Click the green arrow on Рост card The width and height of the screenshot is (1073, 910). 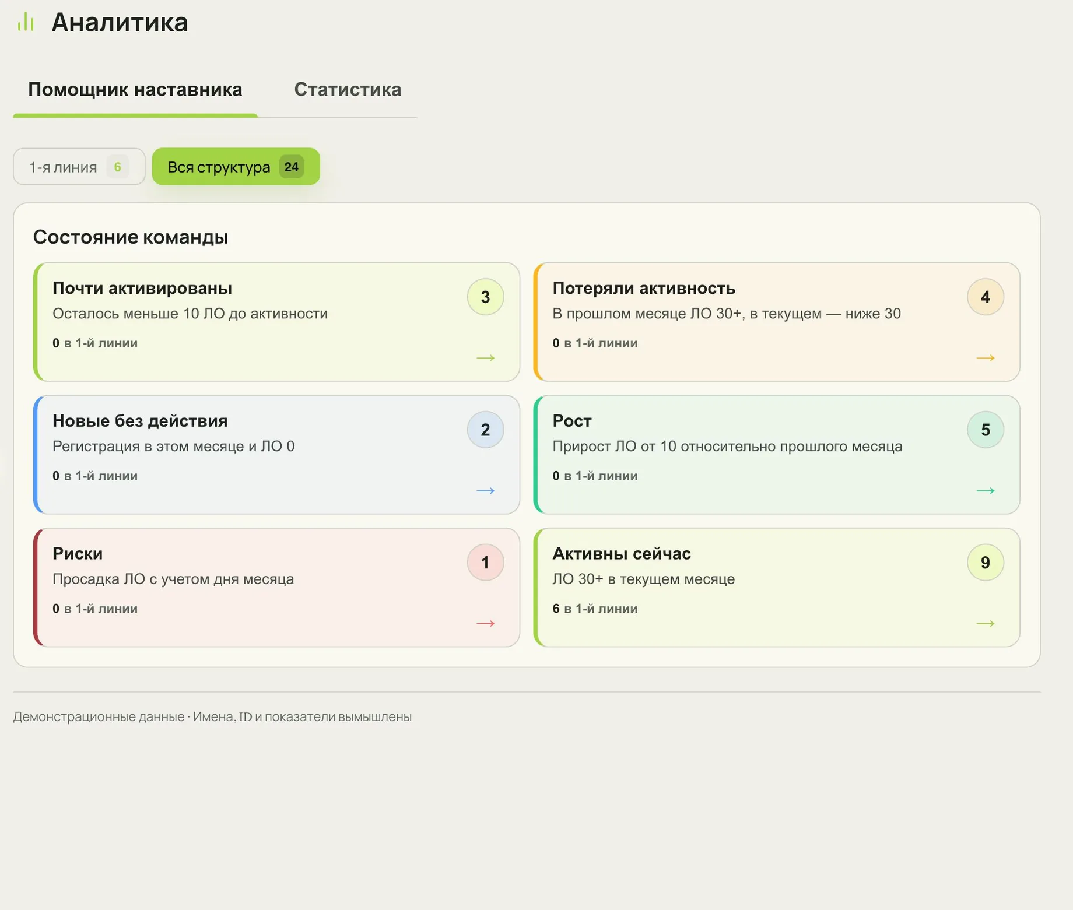tap(986, 490)
